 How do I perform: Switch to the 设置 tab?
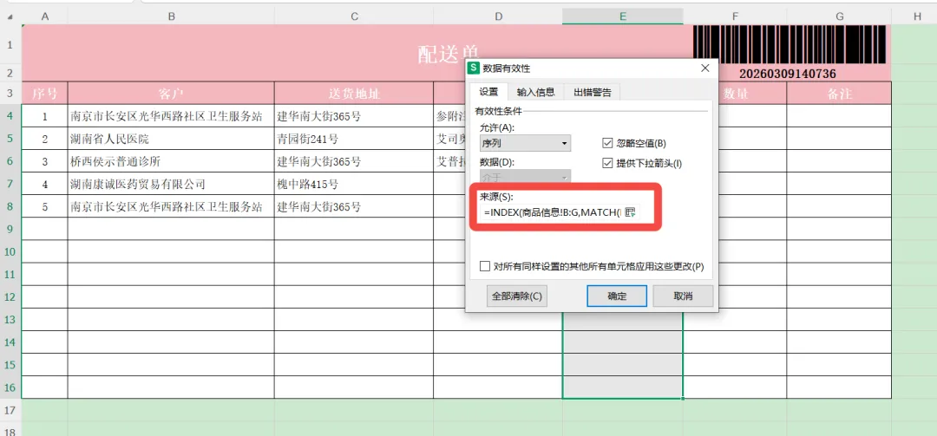[x=488, y=92]
